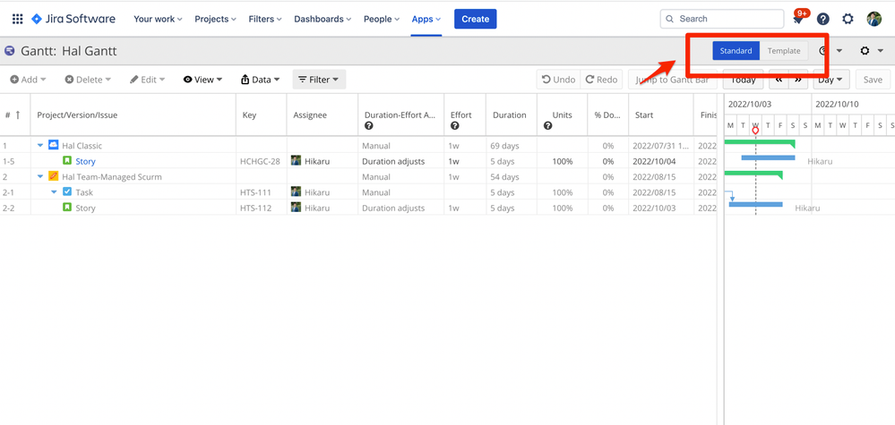The width and height of the screenshot is (895, 425).
Task: Click in the Search field
Action: point(722,19)
